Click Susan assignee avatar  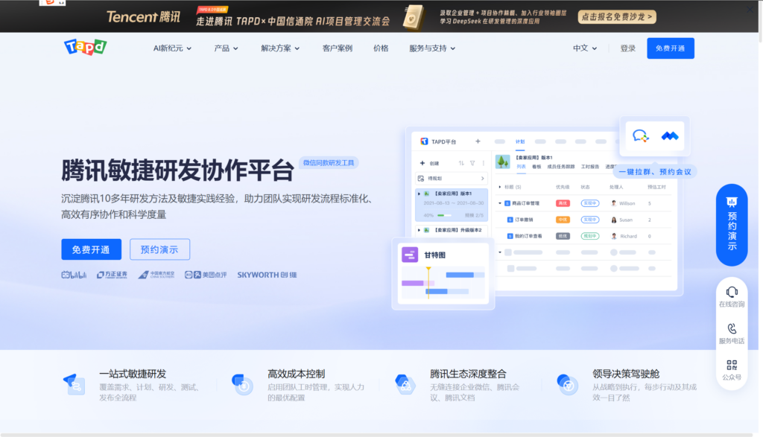pos(614,220)
